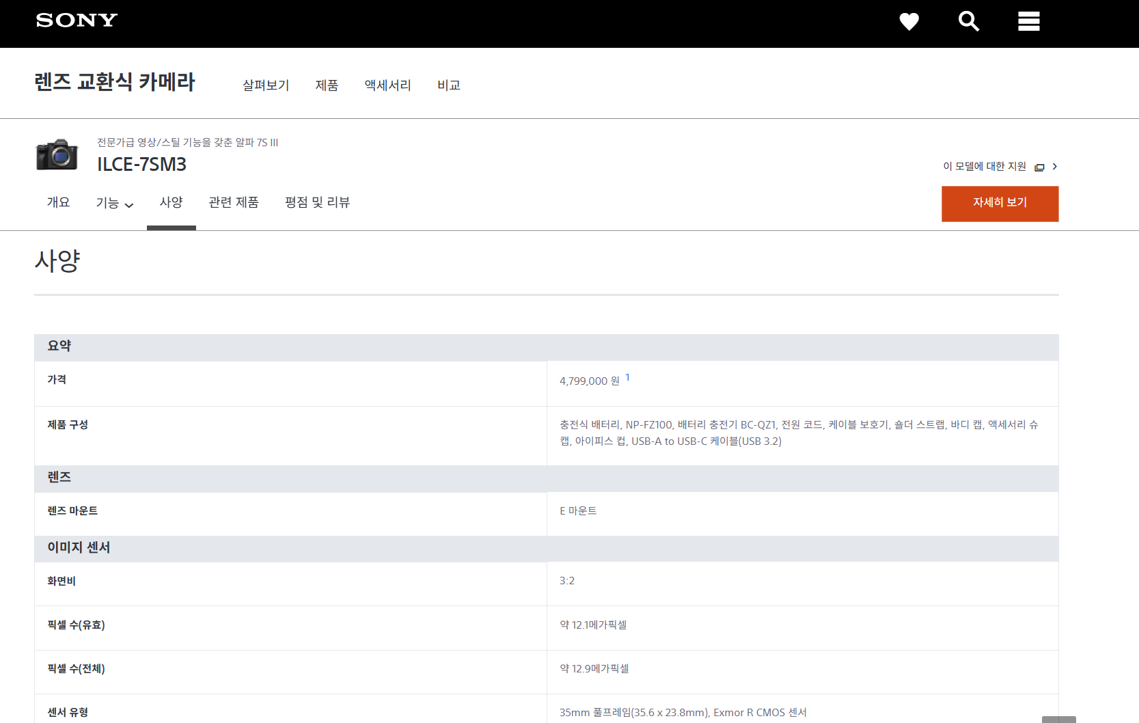Select the 사양 tab
Viewport: 1139px width, 723px height.
(x=171, y=202)
